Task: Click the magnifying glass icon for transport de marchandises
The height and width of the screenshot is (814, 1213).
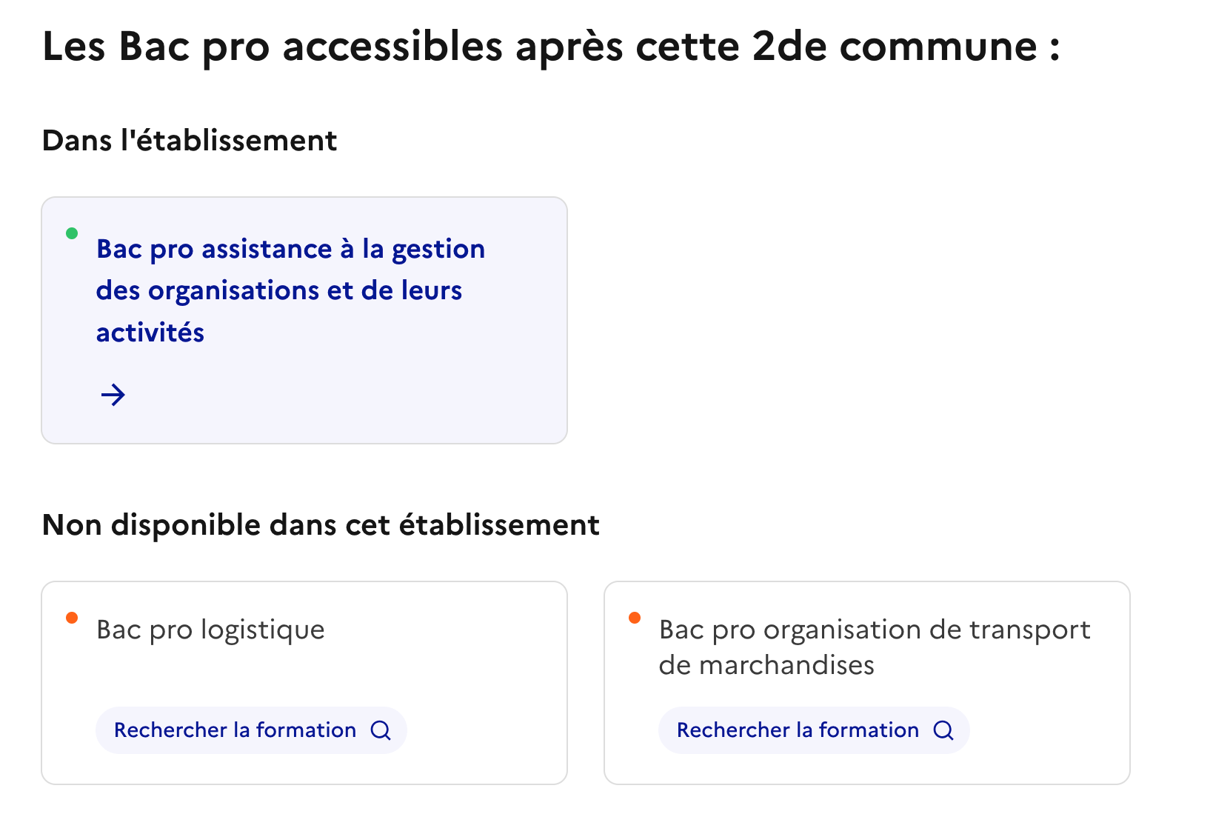Action: point(943,730)
